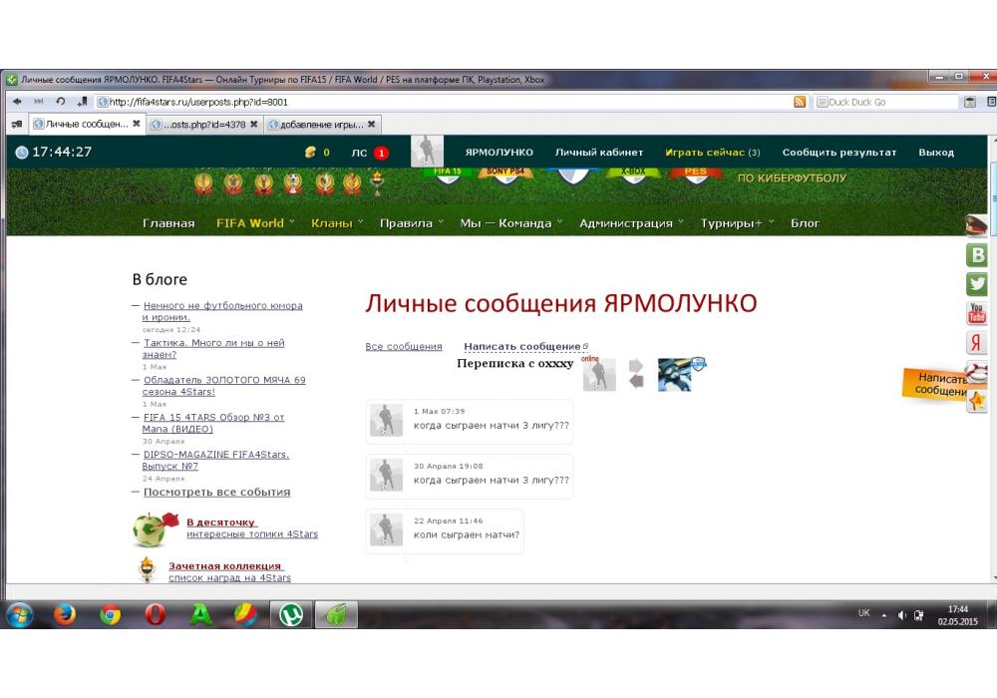
Task: Reload the page with refresh icon
Action: [61, 101]
